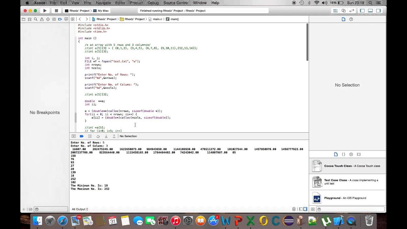
Task: Expand the Rhodz' Project folder in jump bar
Action: click(x=132, y=19)
